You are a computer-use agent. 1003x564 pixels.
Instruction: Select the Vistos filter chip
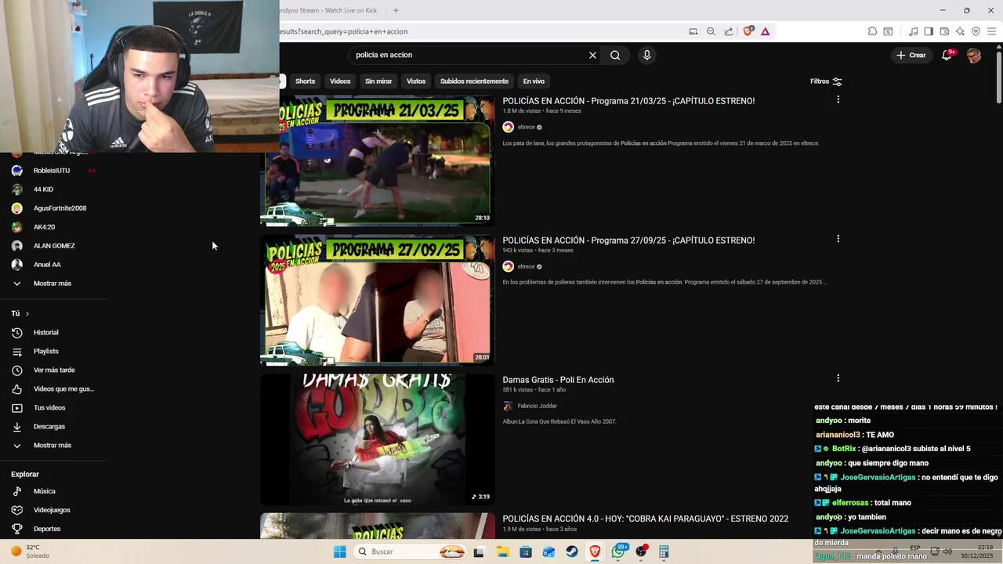tap(416, 81)
